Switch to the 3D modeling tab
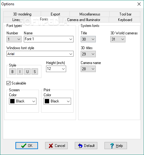 [x=22, y=14]
